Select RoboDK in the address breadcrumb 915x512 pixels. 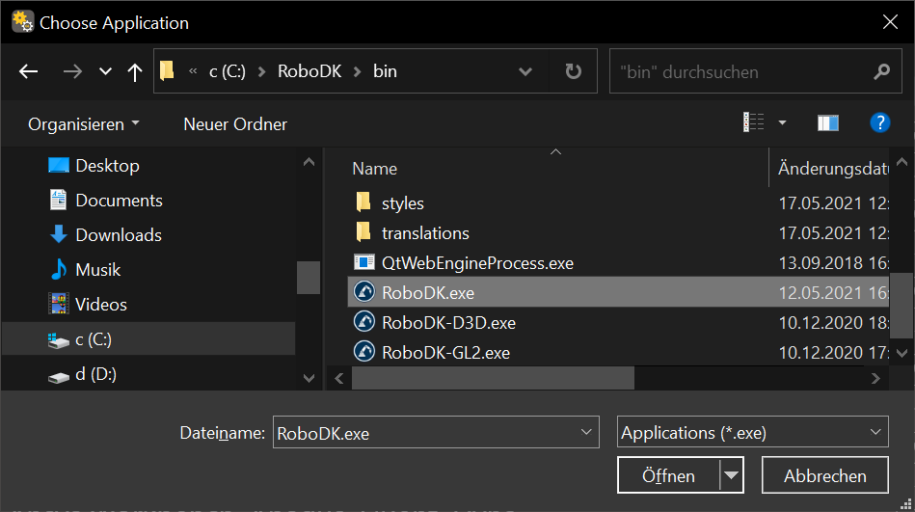(x=309, y=71)
